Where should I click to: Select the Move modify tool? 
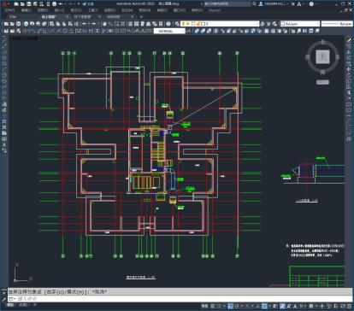pyautogui.click(x=349, y=69)
